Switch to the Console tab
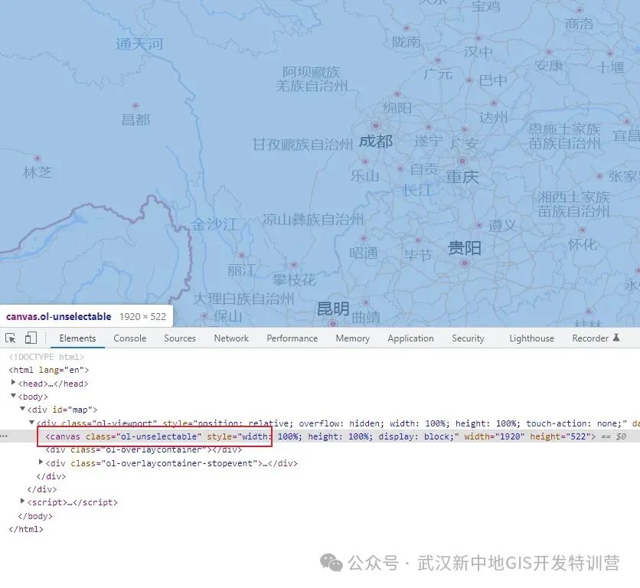Viewport: 640px width, 588px height. [x=130, y=338]
